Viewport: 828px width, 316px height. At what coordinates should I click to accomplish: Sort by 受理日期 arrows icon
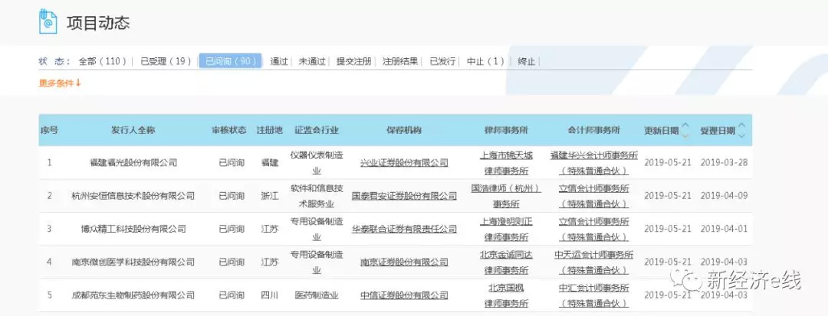[742, 130]
